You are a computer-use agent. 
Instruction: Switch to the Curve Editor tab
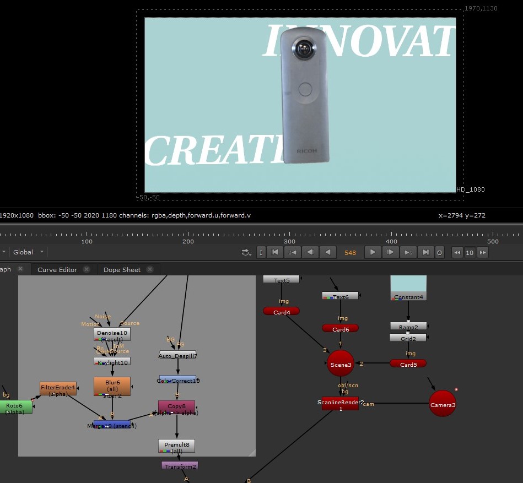(57, 270)
